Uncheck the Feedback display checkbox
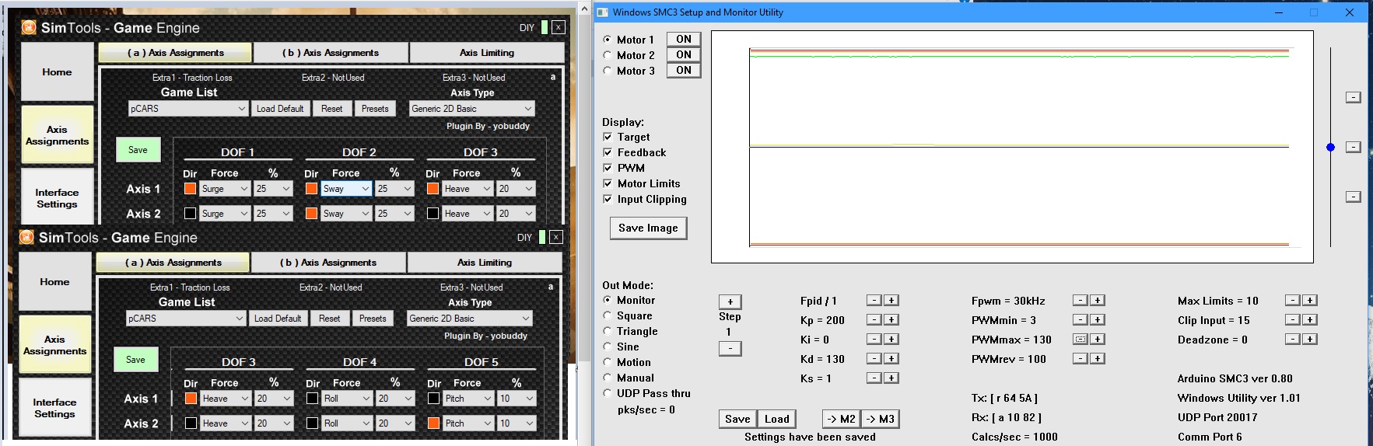1373x446 pixels. click(x=608, y=152)
